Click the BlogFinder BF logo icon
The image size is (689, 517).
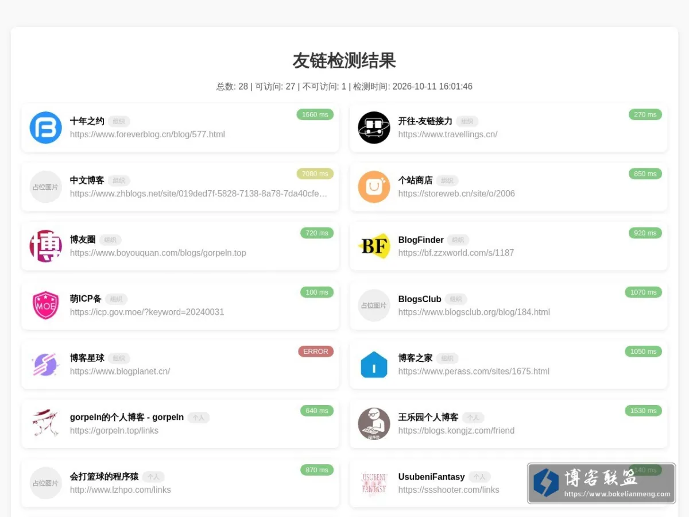coord(374,246)
